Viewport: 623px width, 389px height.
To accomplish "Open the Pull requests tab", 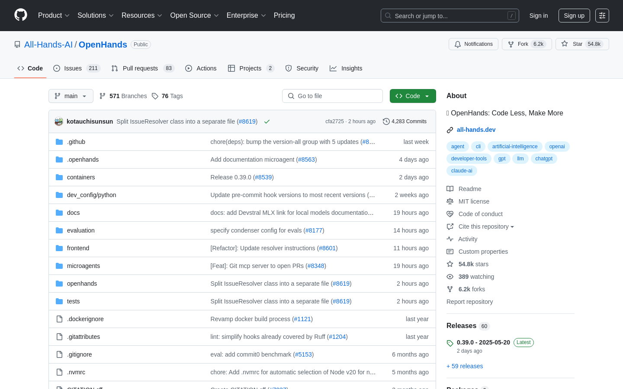I will 143,68.
